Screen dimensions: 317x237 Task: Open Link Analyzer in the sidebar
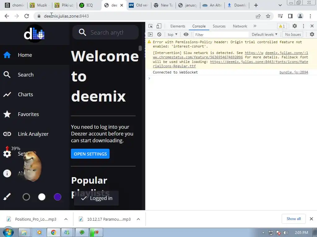[35, 134]
